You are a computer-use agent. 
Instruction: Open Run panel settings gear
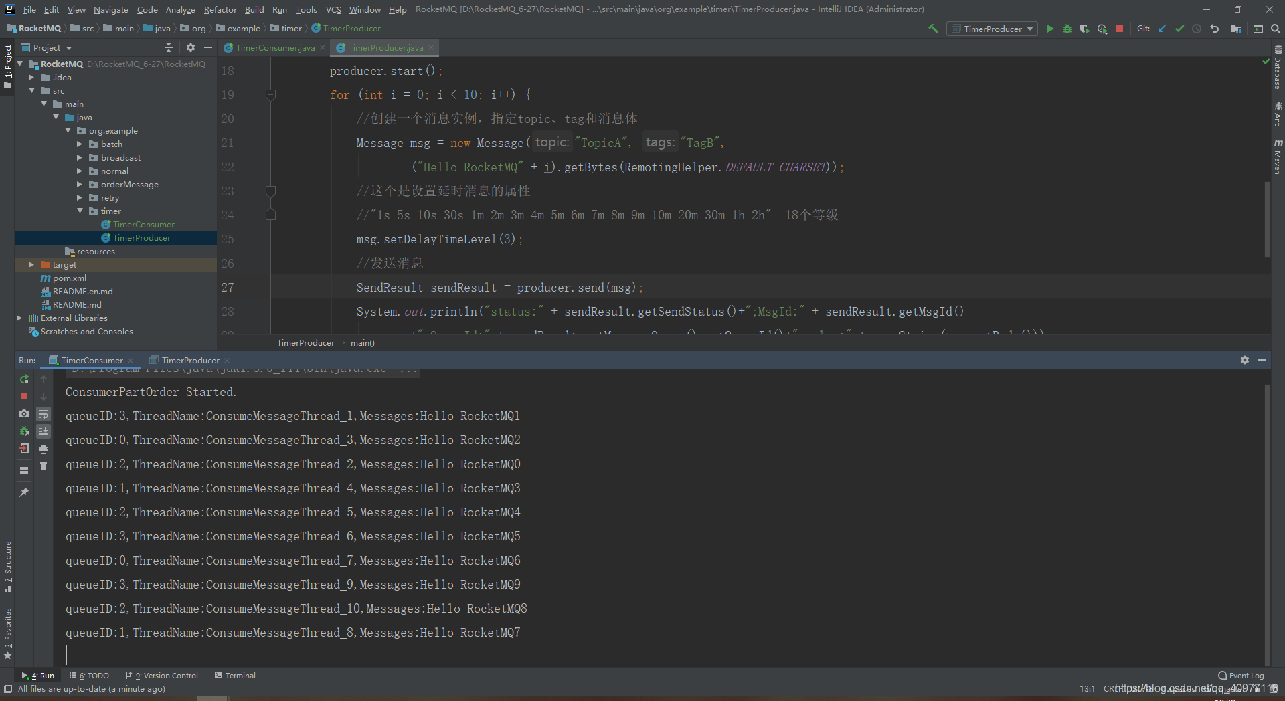click(x=1245, y=360)
